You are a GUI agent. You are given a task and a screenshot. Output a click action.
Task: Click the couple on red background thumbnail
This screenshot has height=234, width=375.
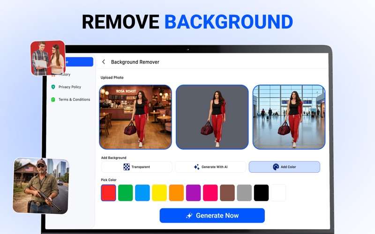click(48, 58)
